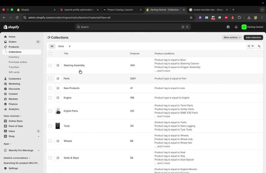
Task: Open the Engine Parts collection link
Action: 70,111
